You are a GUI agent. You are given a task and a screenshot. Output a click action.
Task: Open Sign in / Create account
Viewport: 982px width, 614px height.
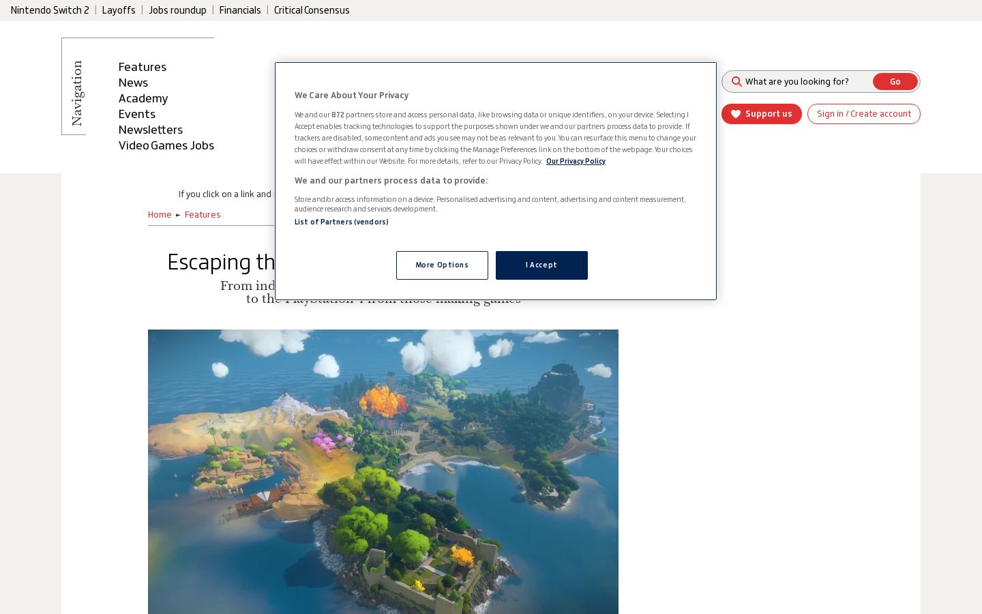click(x=864, y=114)
